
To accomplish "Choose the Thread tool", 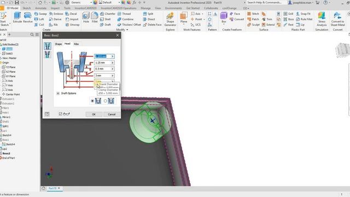I will (x=124, y=14).
